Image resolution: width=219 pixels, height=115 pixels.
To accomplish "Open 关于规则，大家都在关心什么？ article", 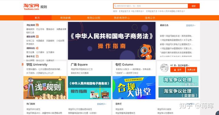I will point(40,73).
